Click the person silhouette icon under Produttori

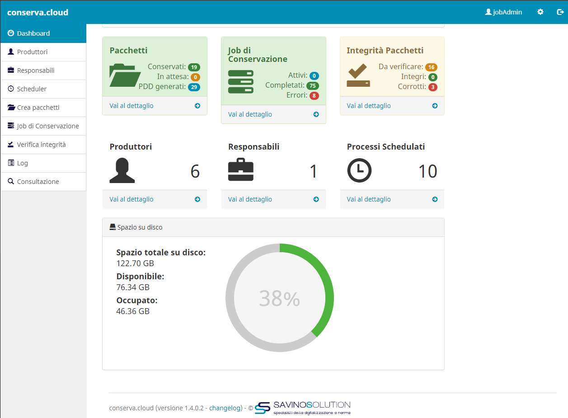pos(122,171)
